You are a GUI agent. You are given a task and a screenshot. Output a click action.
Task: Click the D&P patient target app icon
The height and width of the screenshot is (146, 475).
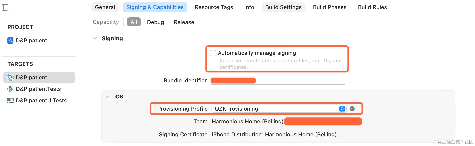[10, 77]
